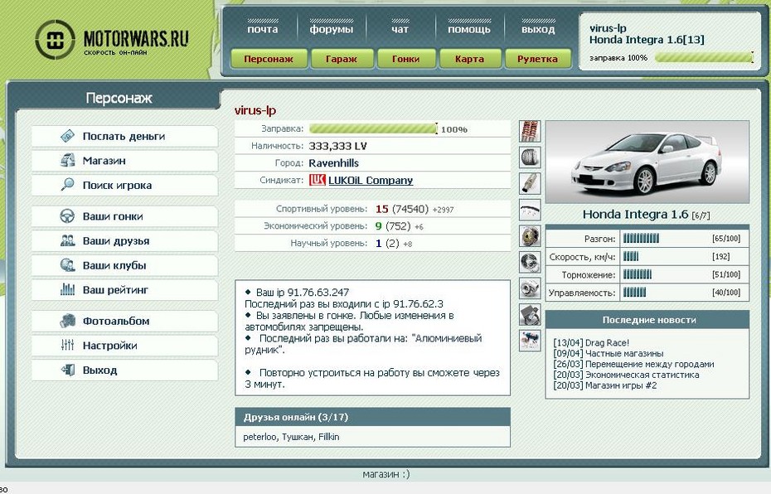This screenshot has width=771, height=494.
Task: Open Ваш рейтинг in sidebar
Action: point(125,290)
